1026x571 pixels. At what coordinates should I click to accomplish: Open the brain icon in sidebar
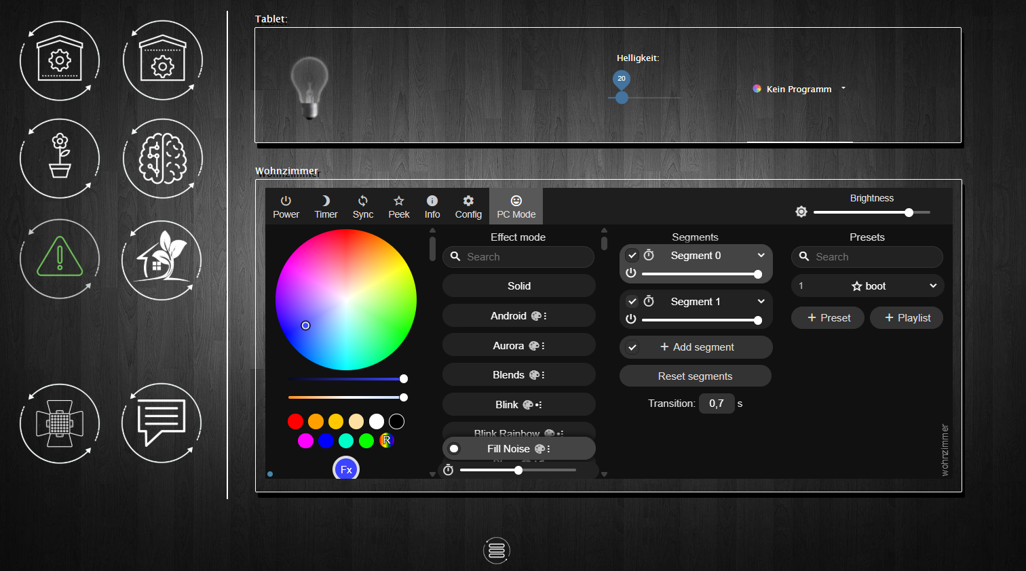point(162,159)
